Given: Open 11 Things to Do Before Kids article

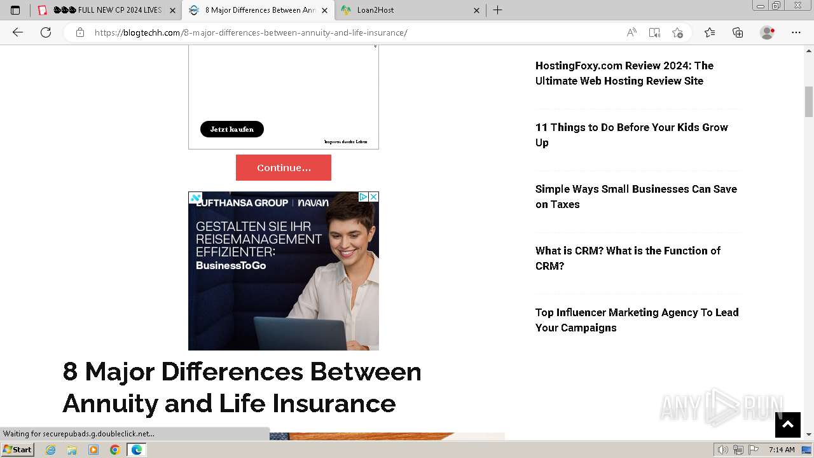Looking at the screenshot, I should (631, 135).
